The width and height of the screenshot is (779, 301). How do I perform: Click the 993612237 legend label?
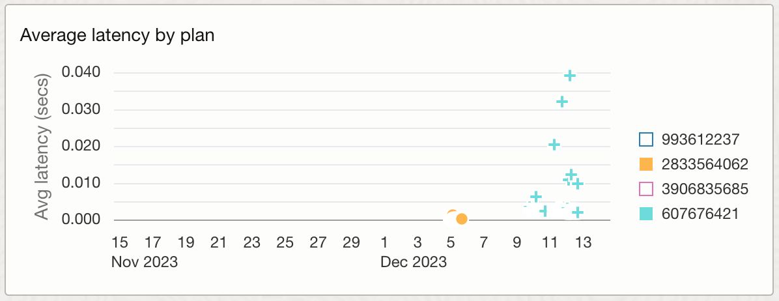(x=698, y=139)
